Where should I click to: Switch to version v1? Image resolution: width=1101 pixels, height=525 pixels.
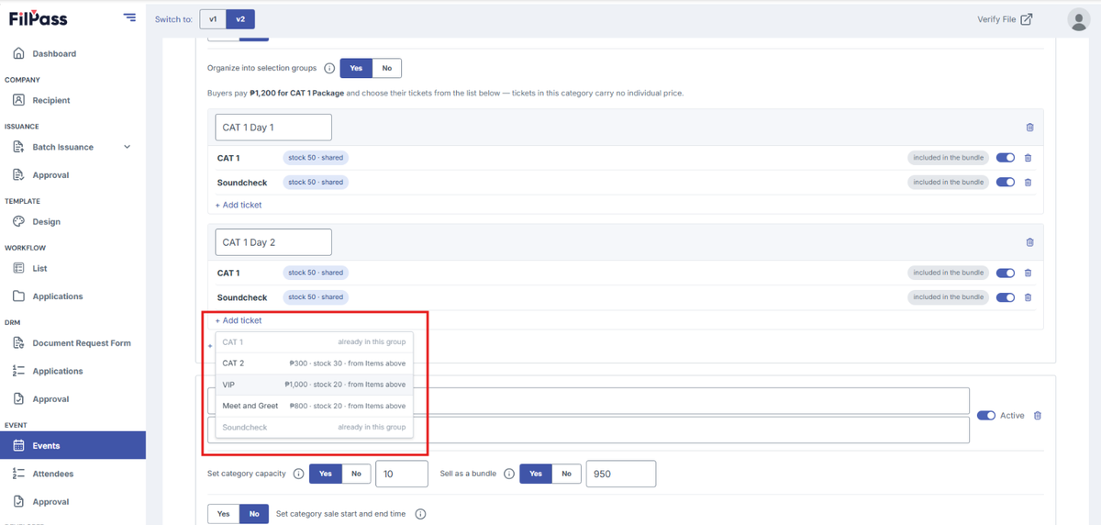point(213,19)
